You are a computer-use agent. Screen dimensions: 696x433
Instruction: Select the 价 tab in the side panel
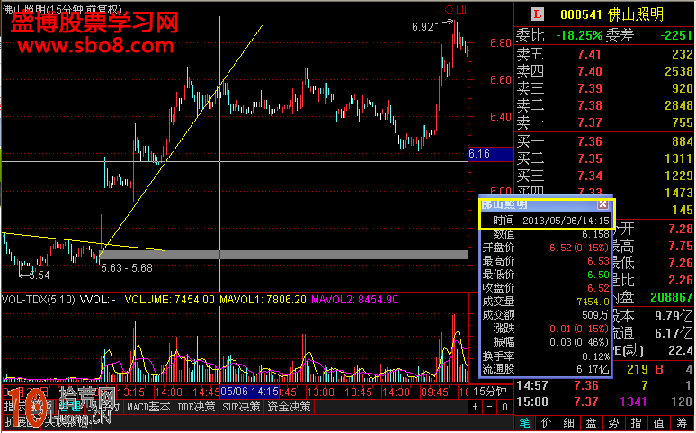[547, 423]
